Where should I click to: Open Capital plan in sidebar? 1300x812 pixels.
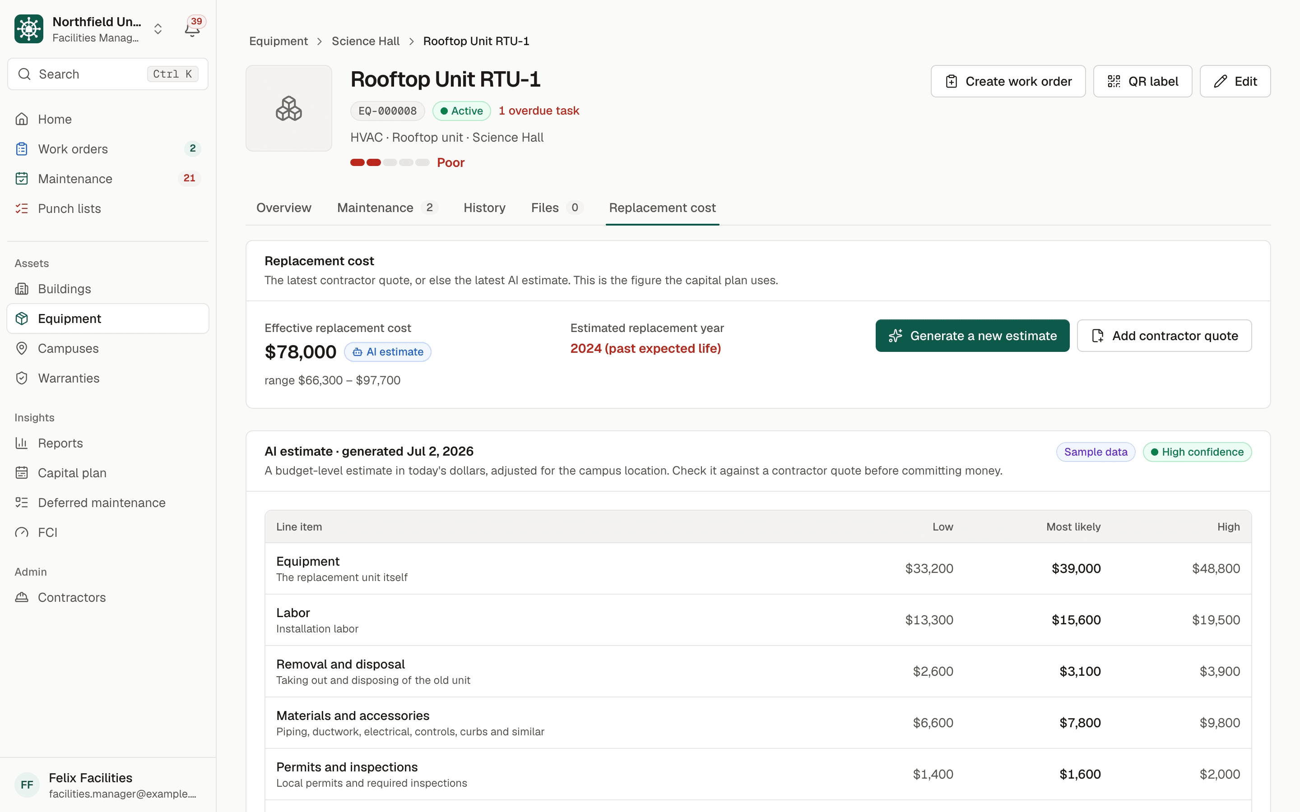[108, 473]
